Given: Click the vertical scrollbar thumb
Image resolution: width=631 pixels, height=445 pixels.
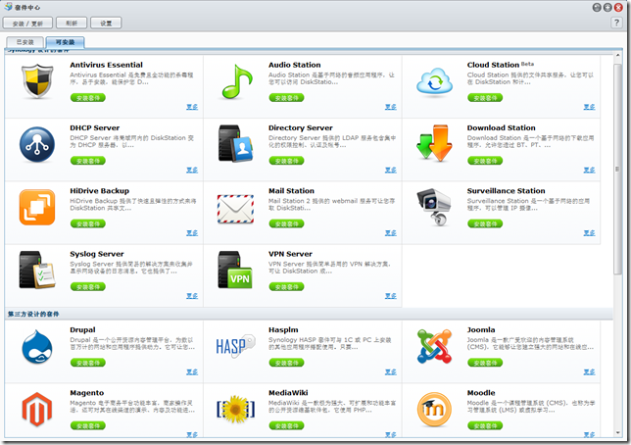Looking at the screenshot, I should pyautogui.click(x=617, y=170).
